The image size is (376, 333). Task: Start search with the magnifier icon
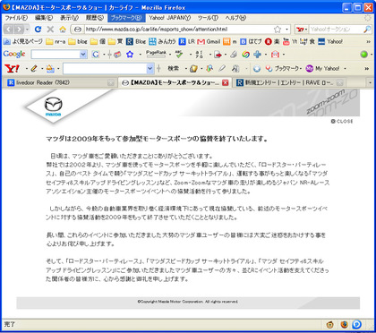tap(367, 30)
